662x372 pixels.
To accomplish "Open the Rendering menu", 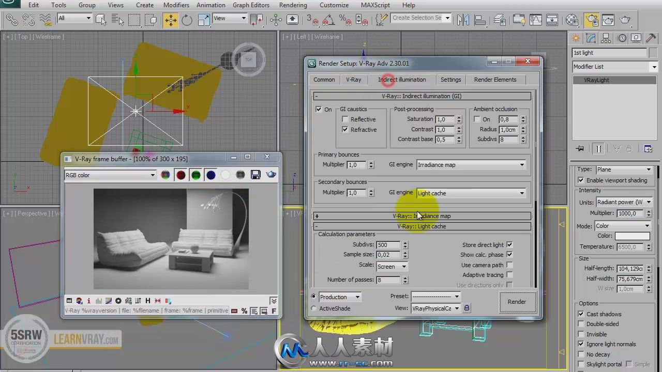I will coord(293,5).
